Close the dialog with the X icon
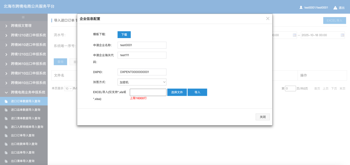Screen dimensions: 350x165 pos(267,18)
